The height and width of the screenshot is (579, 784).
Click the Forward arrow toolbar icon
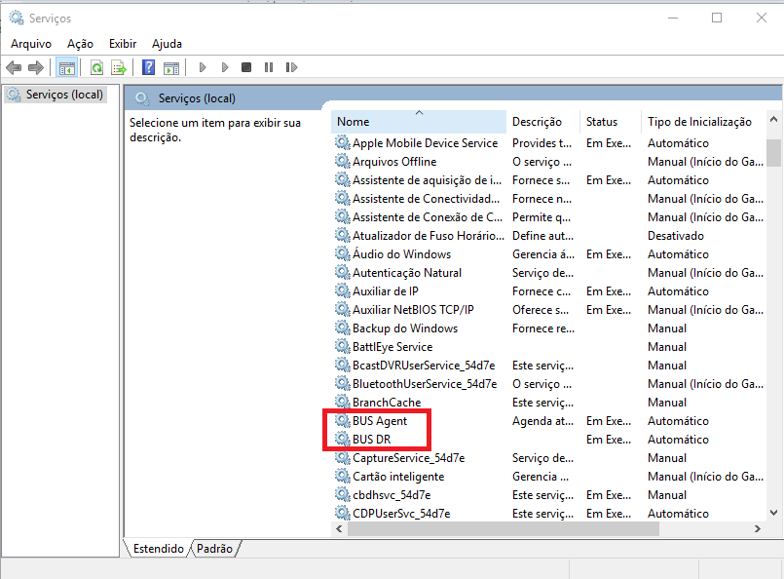click(36, 67)
